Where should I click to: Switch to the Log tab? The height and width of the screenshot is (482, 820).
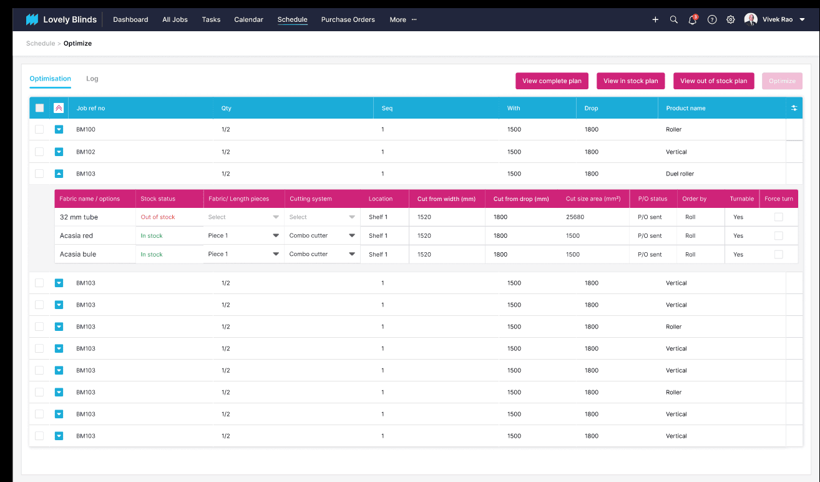pos(92,79)
